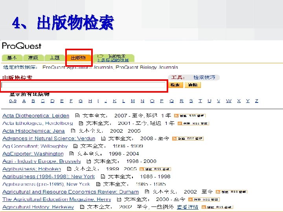Browse publications under letter Z
283x212 pixels.
coord(257,101)
